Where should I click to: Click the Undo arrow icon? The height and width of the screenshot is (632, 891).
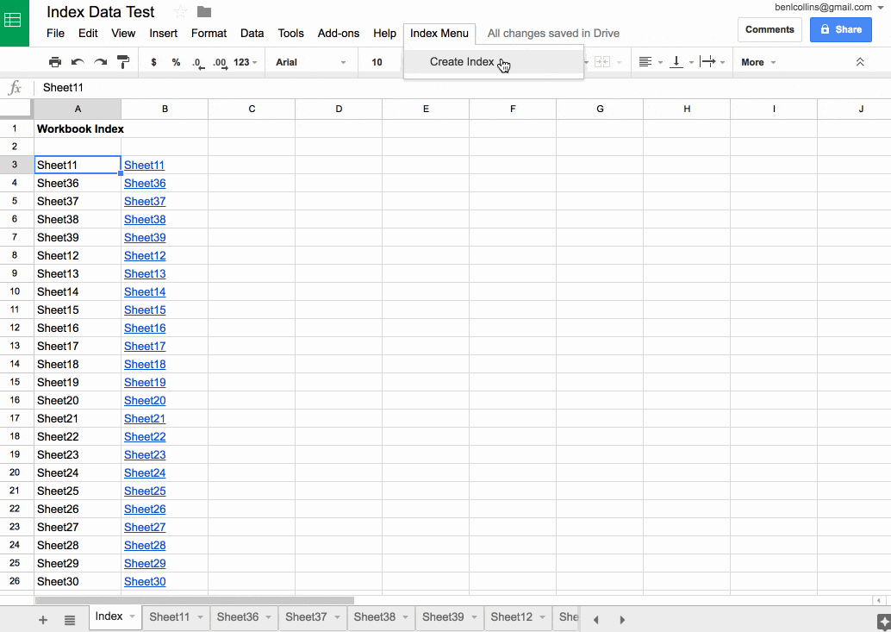pyautogui.click(x=78, y=63)
